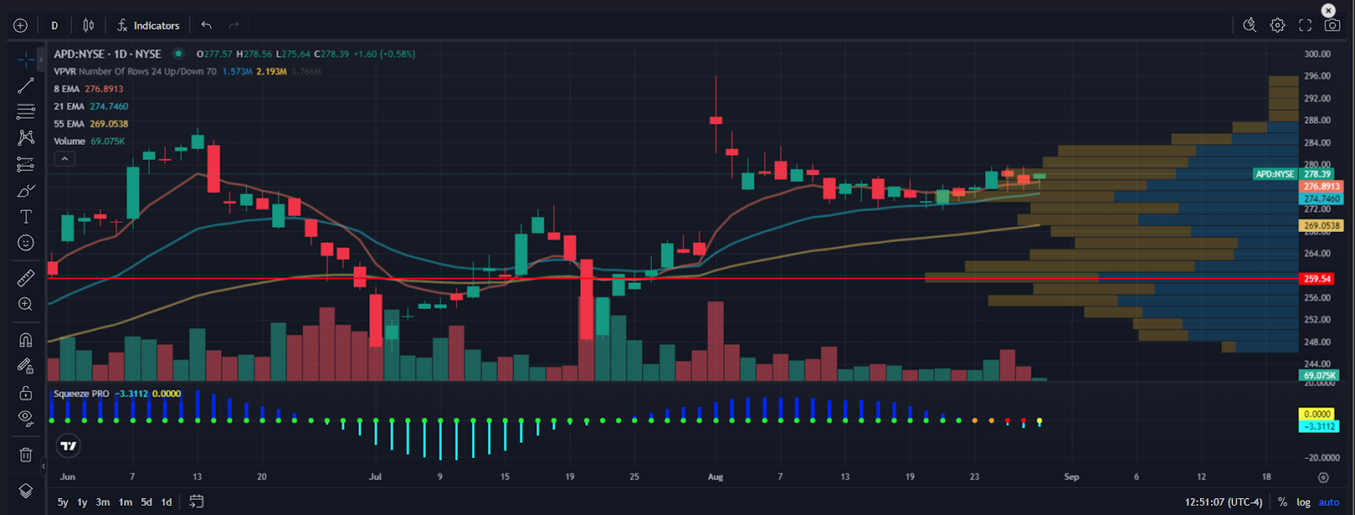Viewport: 1355px width, 515px height.
Task: Open the D interval selector
Action: coord(55,25)
